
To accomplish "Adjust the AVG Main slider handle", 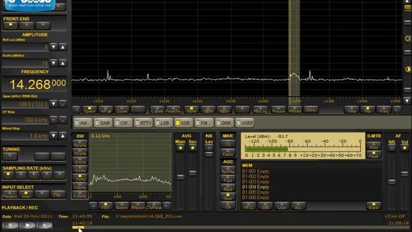I will (x=180, y=177).
